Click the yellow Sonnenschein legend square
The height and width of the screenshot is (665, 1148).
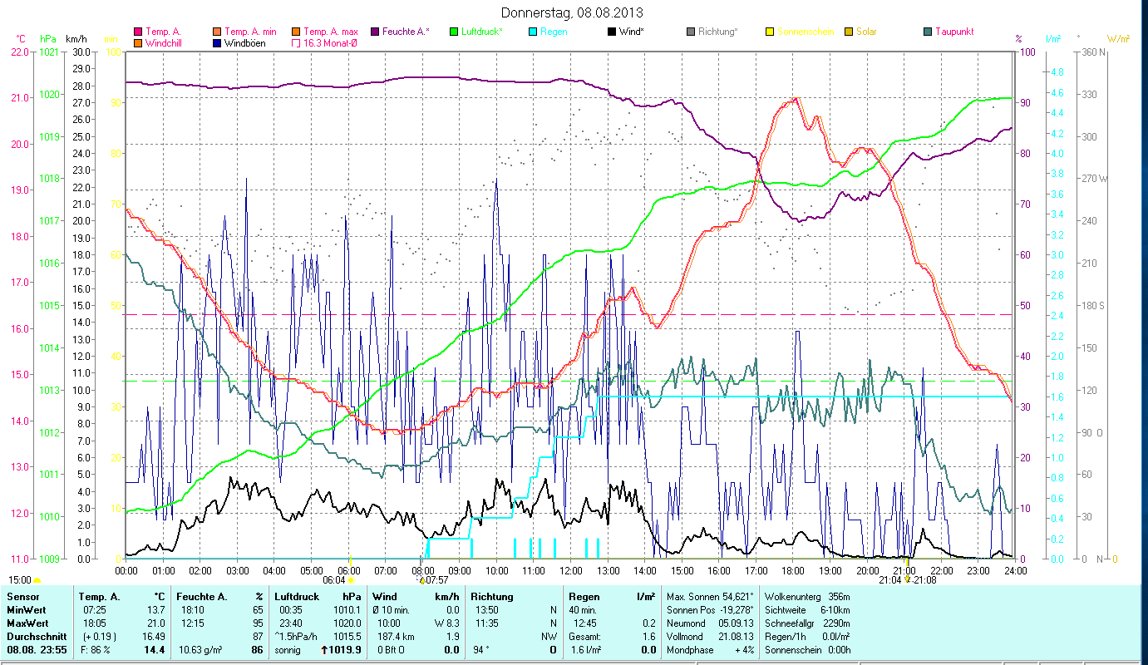click(770, 32)
